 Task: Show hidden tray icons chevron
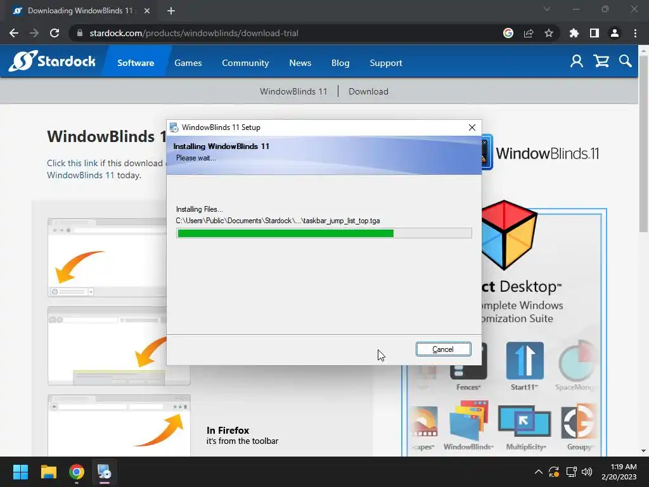tap(538, 472)
